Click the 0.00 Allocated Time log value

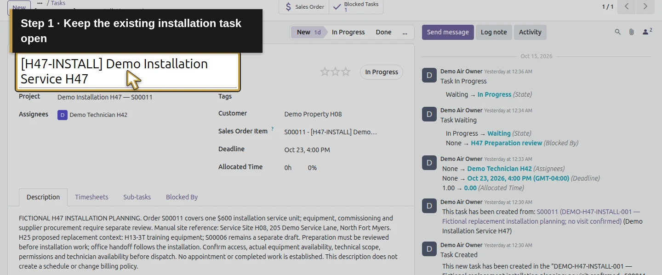(x=470, y=188)
